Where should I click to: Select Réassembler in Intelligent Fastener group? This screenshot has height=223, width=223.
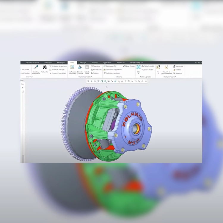pyautogui.click(x=178, y=66)
